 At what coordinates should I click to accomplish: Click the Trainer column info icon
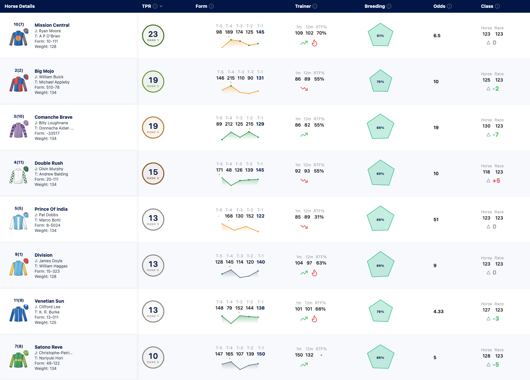[x=315, y=6]
